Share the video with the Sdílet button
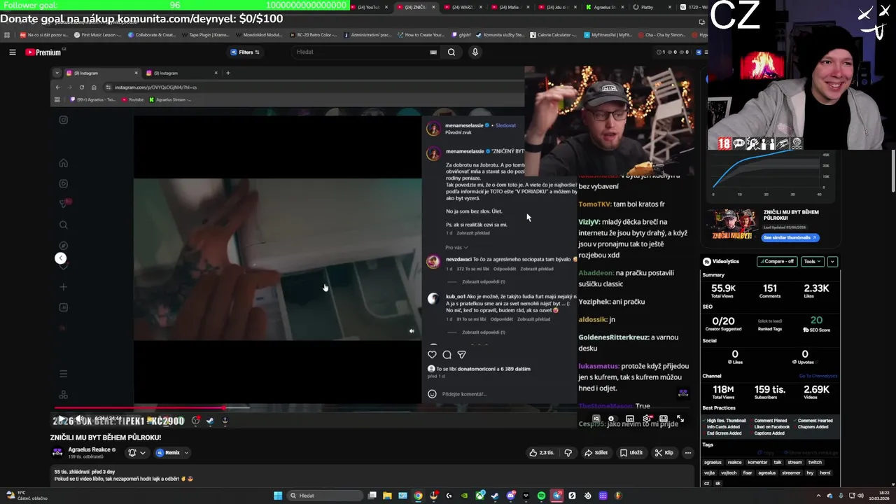The height and width of the screenshot is (504, 896). 596,453
